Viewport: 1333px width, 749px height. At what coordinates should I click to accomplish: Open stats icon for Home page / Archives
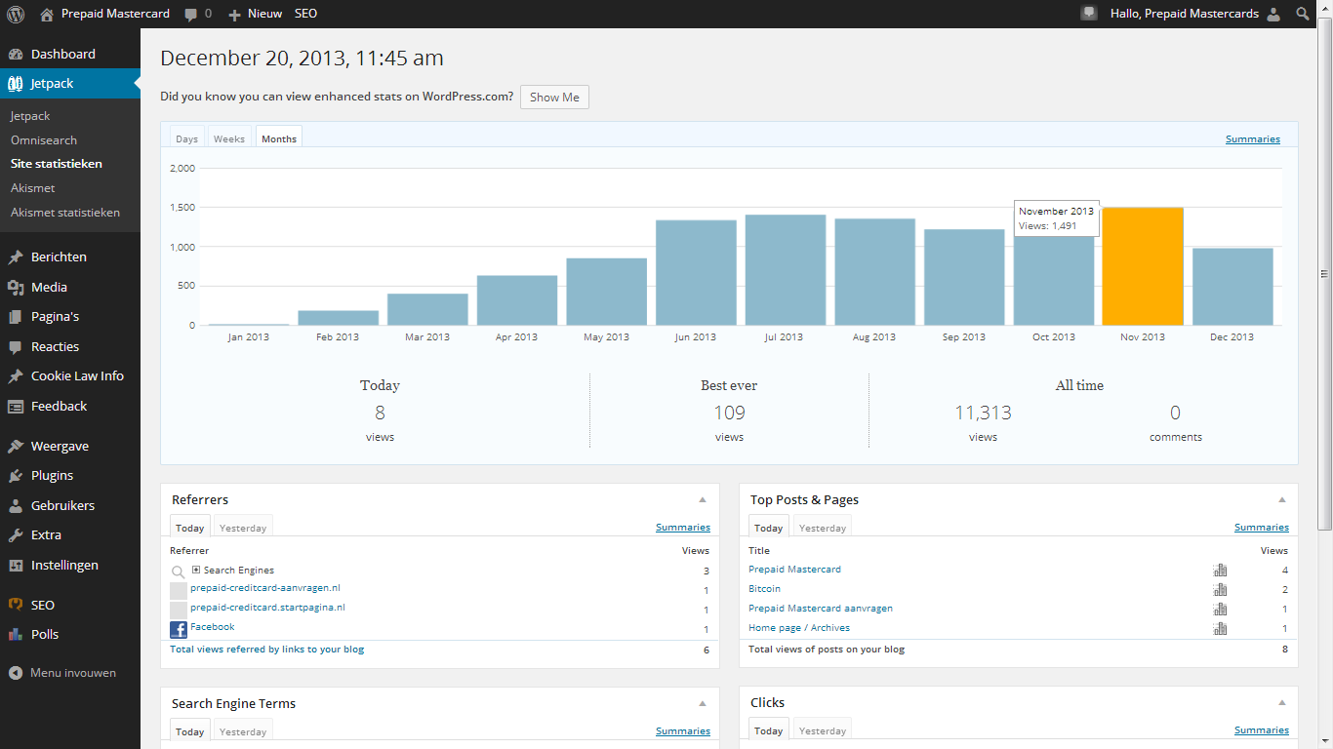pyautogui.click(x=1220, y=629)
